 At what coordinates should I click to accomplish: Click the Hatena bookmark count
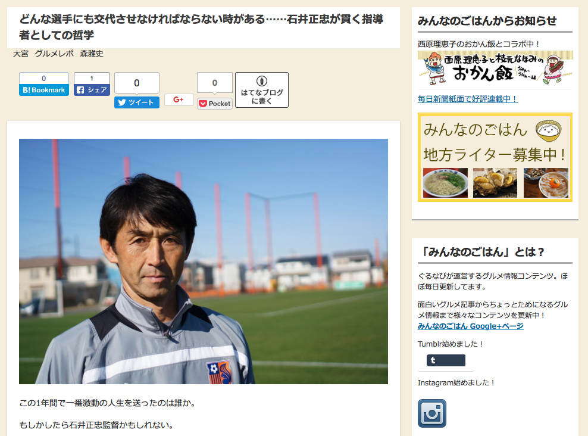pyautogui.click(x=44, y=79)
